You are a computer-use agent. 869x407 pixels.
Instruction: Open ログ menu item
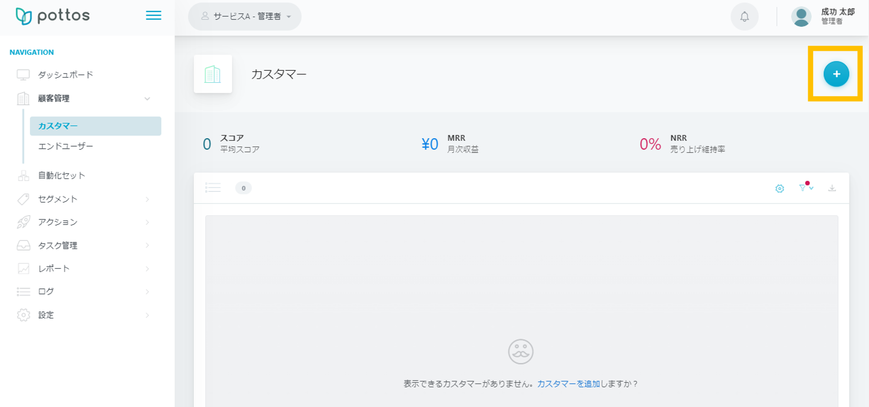(x=46, y=291)
